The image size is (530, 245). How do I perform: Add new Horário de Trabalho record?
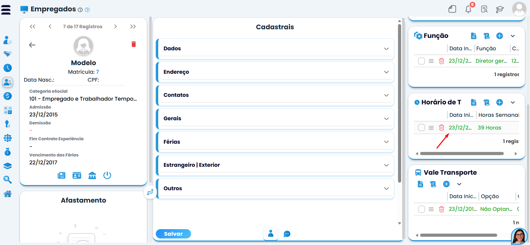pos(500,102)
